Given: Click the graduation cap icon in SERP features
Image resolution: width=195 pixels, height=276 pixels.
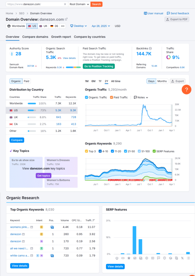Looking at the screenshot, I should coord(170,258).
